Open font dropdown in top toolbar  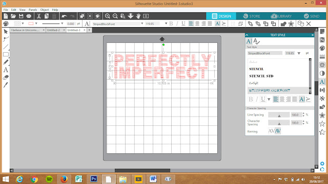(142, 24)
